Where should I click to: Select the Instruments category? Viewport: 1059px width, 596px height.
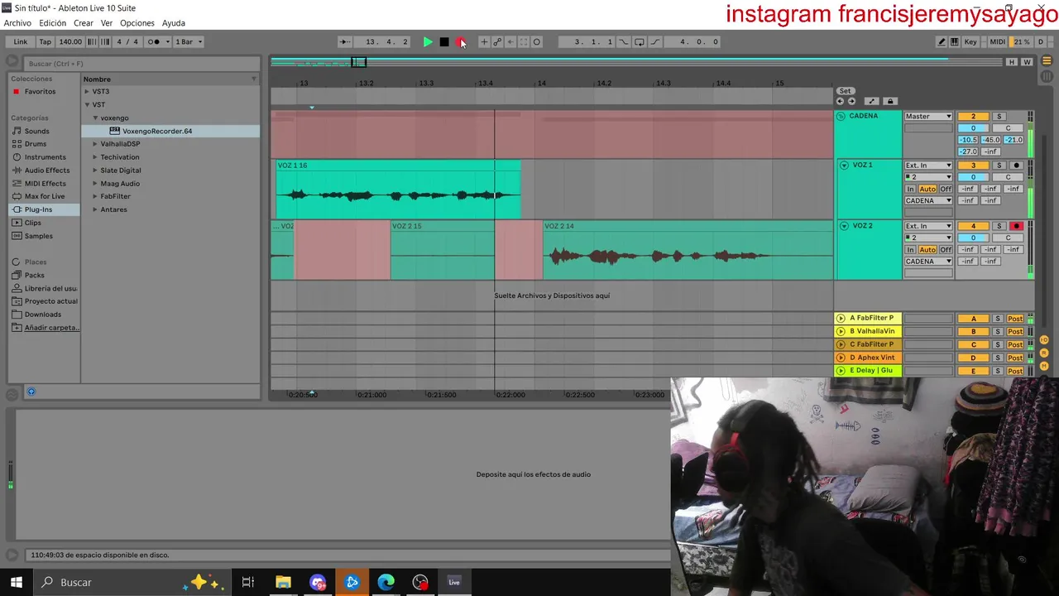45,157
